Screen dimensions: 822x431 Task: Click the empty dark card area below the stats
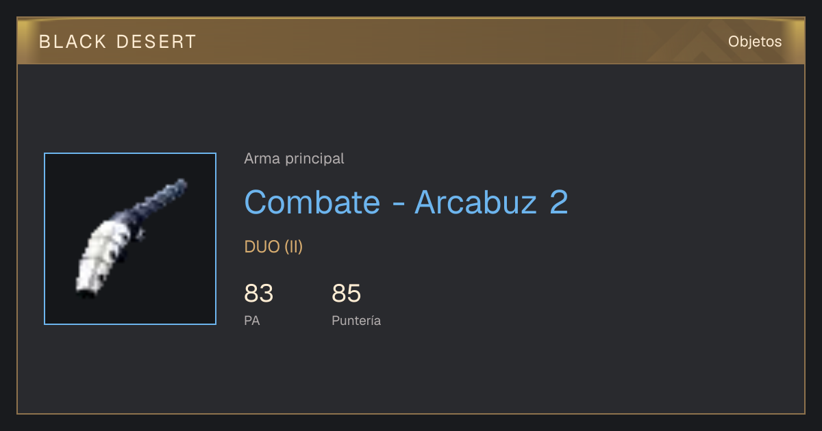pos(411,373)
